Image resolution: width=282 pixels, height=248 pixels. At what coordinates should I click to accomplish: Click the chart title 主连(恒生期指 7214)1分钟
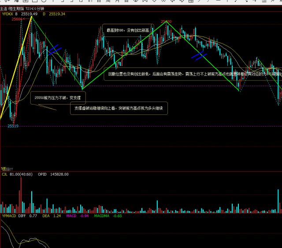[22, 8]
